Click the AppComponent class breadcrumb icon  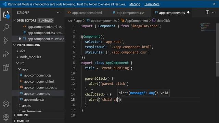123,20
